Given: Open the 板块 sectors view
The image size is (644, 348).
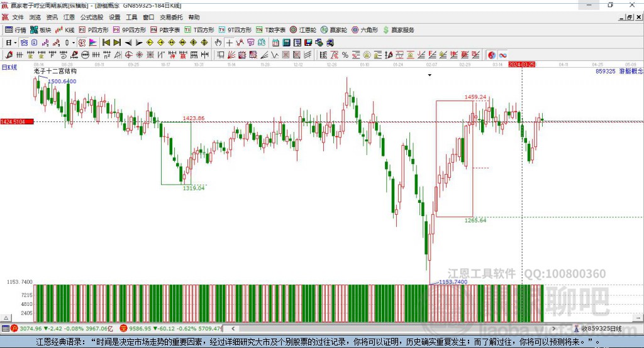Looking at the screenshot, I should 41,30.
